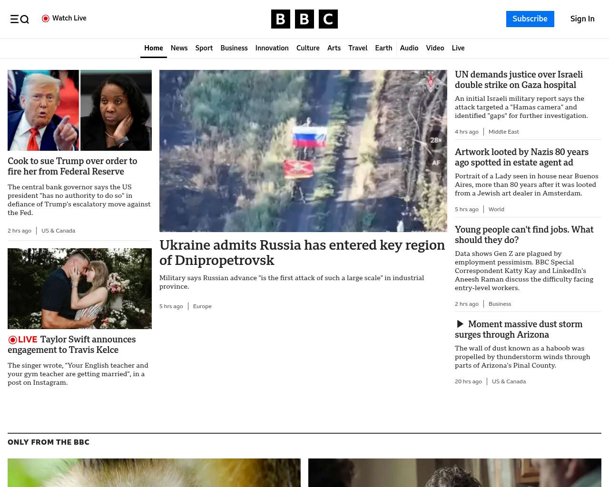This screenshot has width=609, height=487.
Task: Click the Subscribe button
Action: [530, 19]
